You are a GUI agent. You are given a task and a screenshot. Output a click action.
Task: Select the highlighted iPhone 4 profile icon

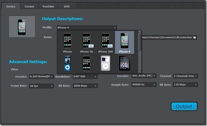[x=124, y=41]
